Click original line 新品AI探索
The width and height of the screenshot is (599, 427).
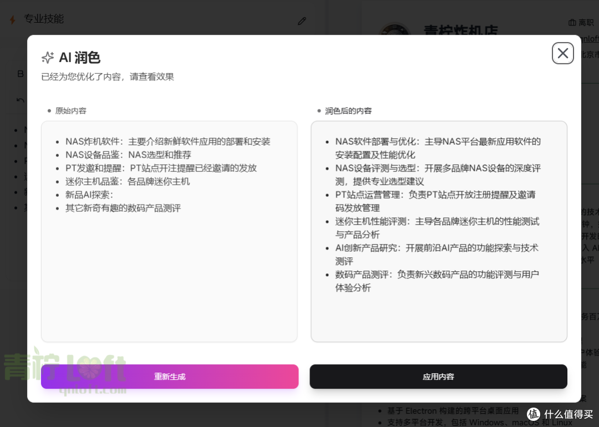click(89, 195)
